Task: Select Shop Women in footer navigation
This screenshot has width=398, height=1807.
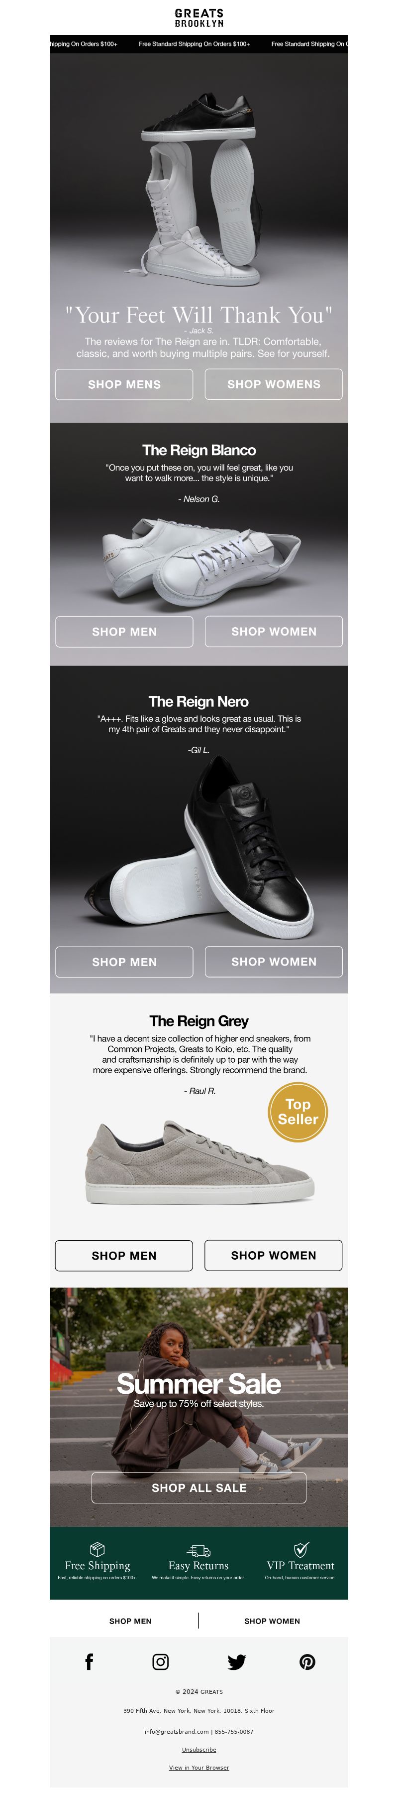Action: pyautogui.click(x=272, y=1621)
